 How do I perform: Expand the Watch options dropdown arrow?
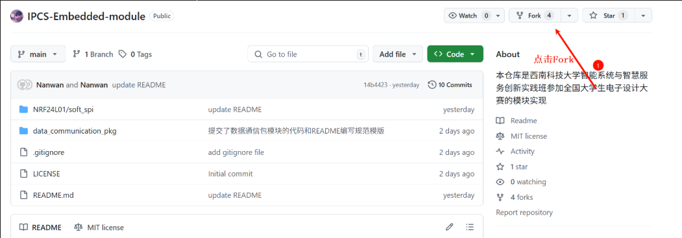tap(498, 16)
